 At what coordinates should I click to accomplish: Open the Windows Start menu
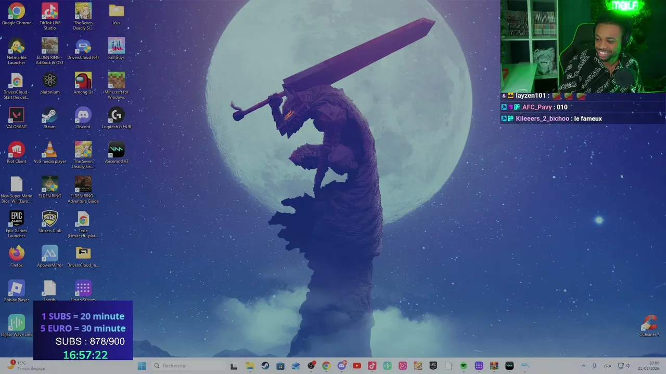pos(142,366)
